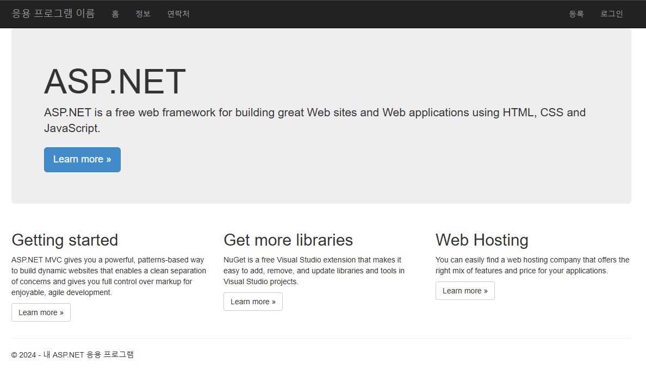Click the 로그인 login link

[611, 14]
